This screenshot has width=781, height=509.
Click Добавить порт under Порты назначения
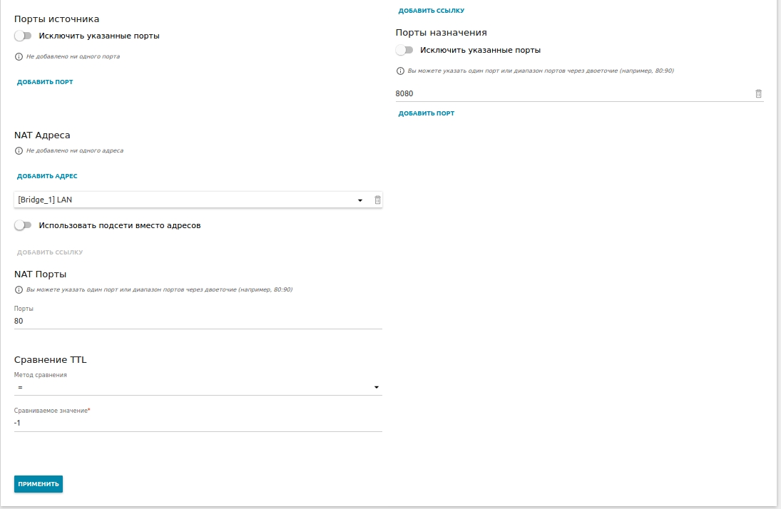(x=427, y=113)
